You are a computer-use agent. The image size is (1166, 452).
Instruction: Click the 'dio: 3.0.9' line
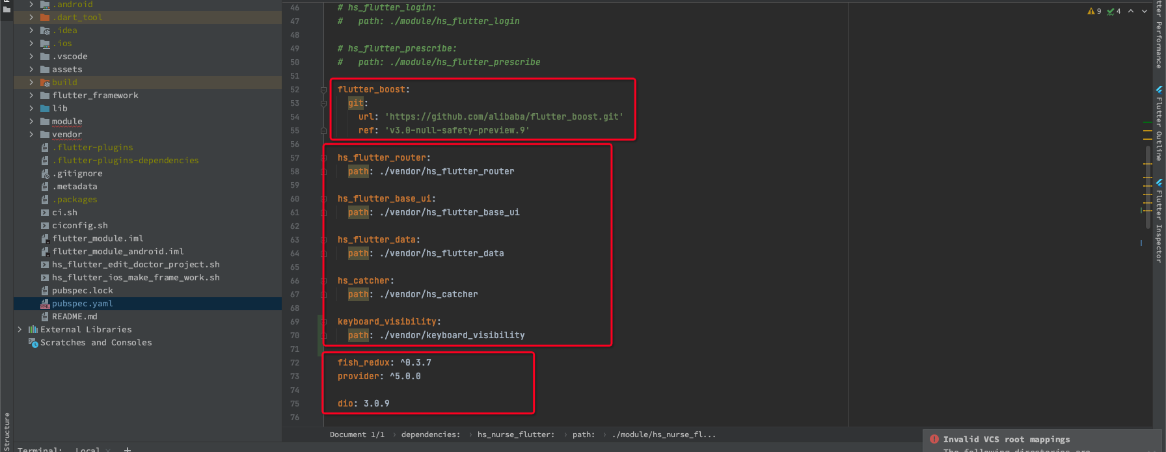tap(364, 404)
